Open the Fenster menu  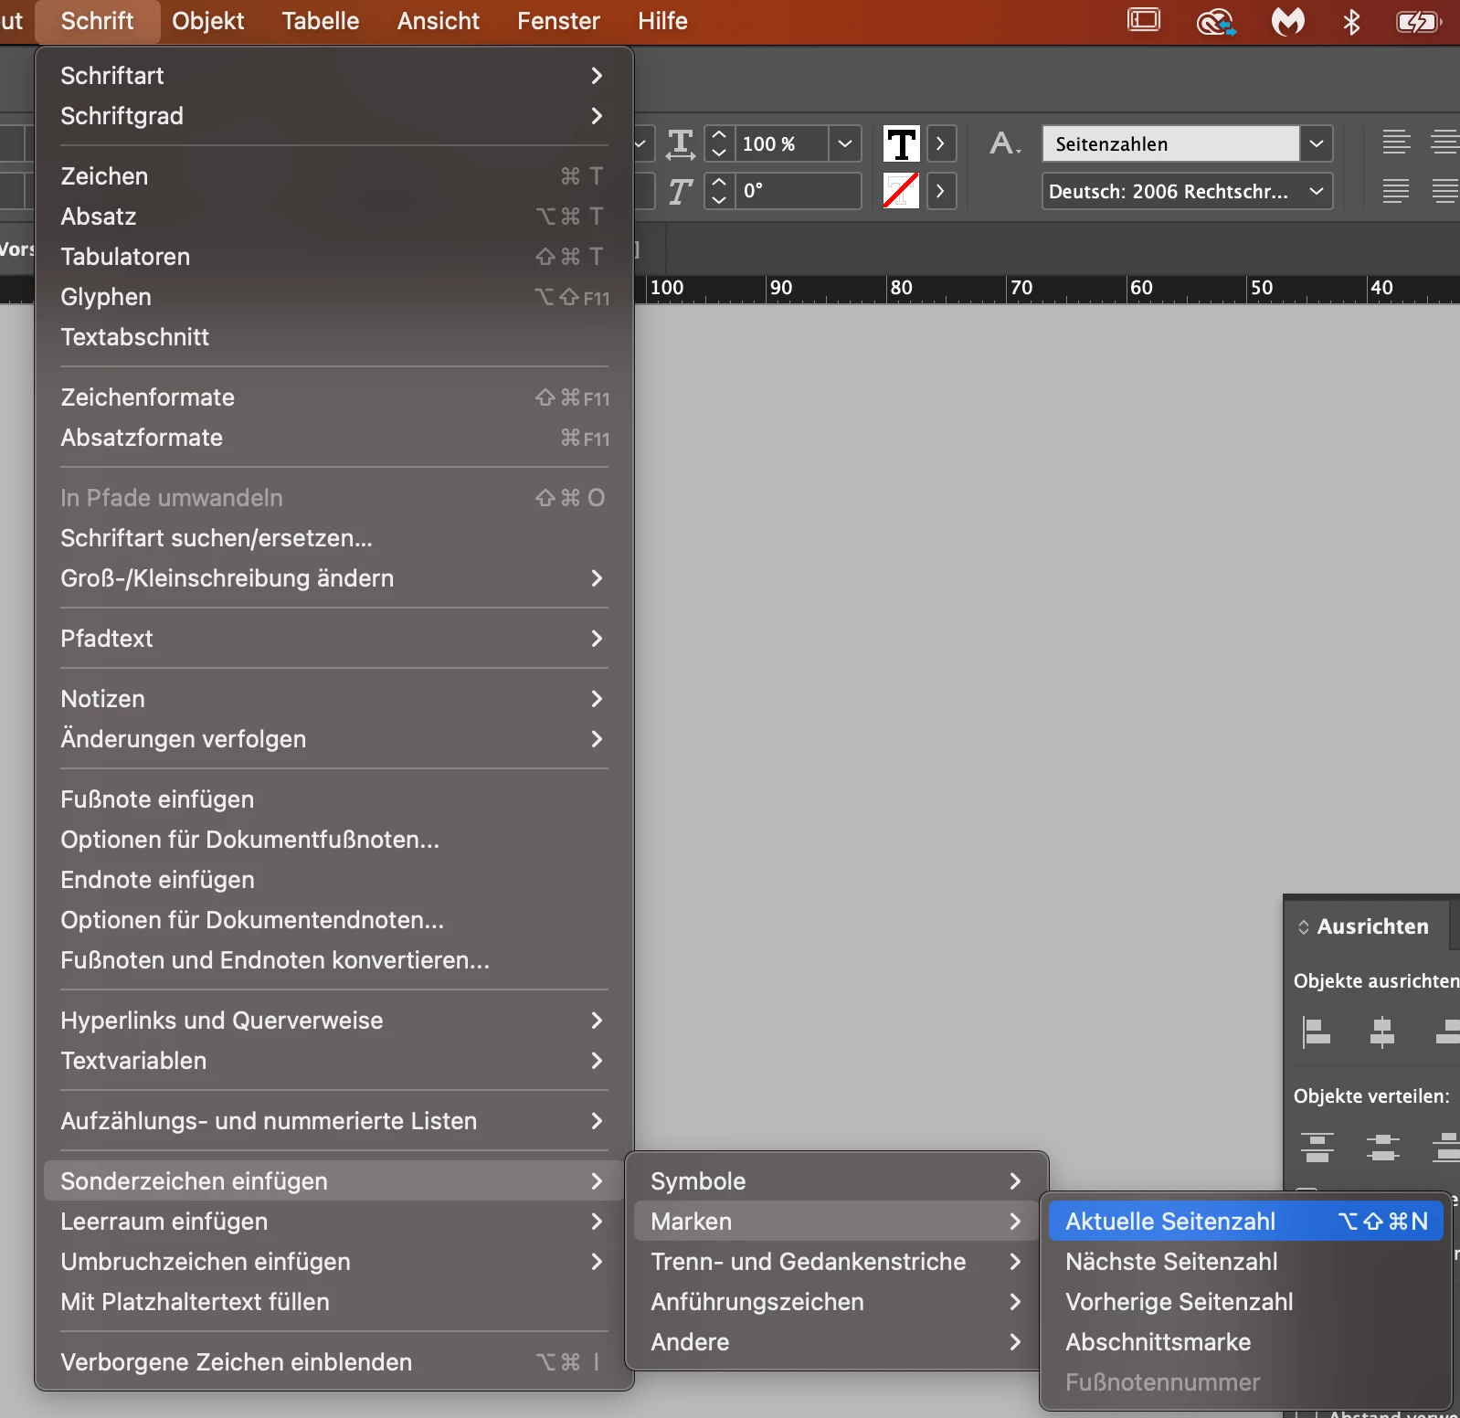[558, 21]
